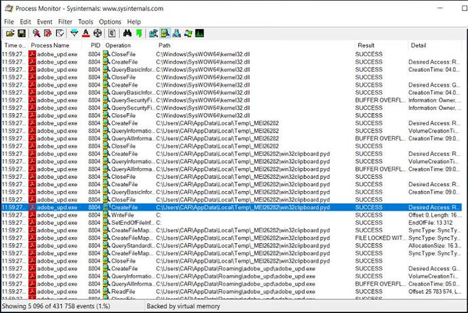468x313 pixels.
Task: Toggle Show Network Activity button
Action: pos(176,33)
